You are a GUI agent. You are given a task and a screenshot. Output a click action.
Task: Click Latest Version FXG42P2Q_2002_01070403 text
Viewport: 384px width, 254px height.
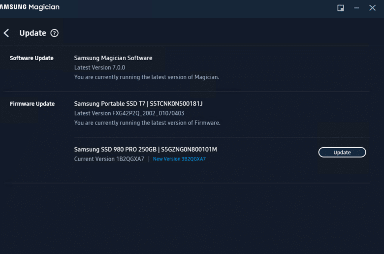pyautogui.click(x=129, y=113)
